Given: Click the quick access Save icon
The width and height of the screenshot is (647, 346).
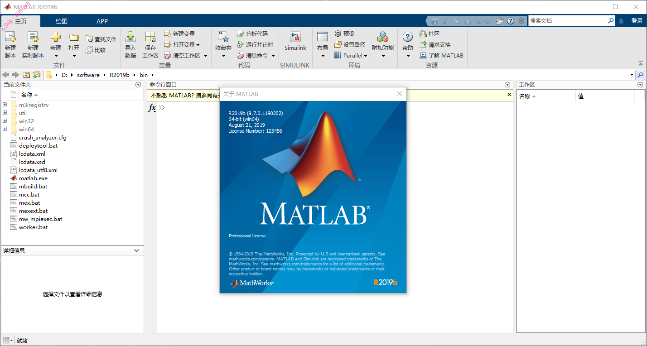Looking at the screenshot, I should [435, 21].
